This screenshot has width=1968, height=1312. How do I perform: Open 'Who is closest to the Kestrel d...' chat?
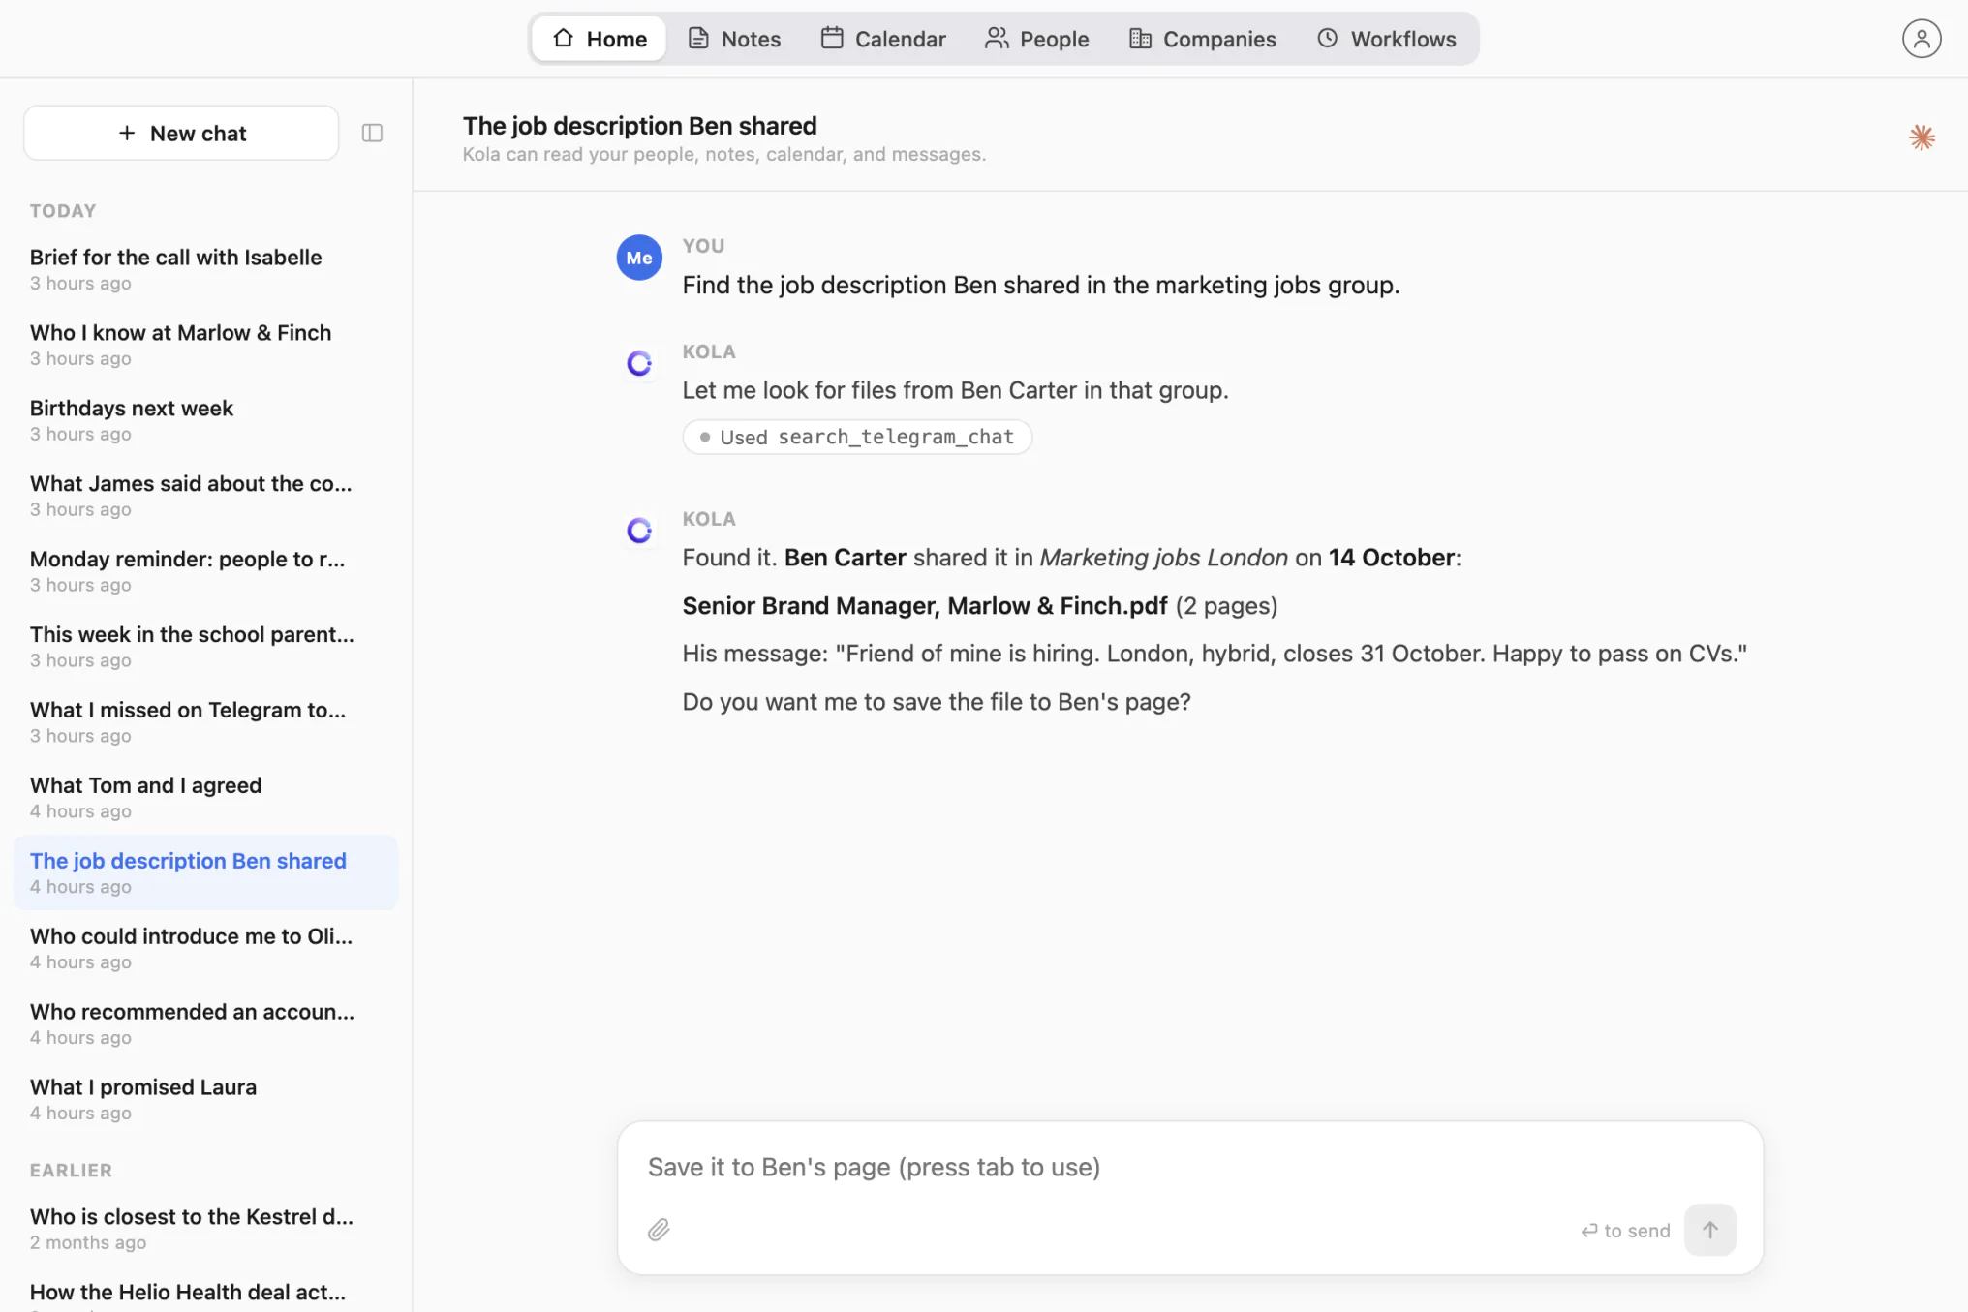pyautogui.click(x=205, y=1229)
